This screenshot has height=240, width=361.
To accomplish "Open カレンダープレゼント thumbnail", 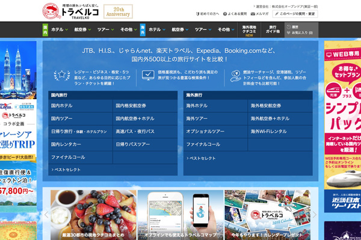I will click(x=268, y=215).
